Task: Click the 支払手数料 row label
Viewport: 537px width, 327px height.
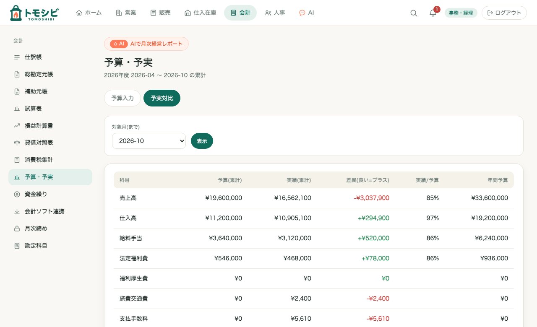Action: [133, 319]
